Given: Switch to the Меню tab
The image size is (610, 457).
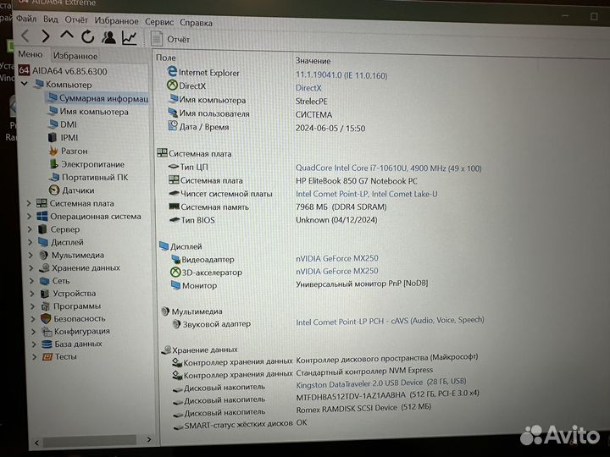Looking at the screenshot, I should tap(30, 54).
